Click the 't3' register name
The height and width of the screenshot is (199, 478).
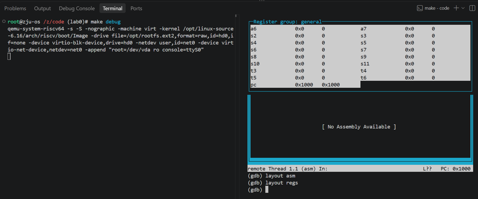tap(253, 71)
